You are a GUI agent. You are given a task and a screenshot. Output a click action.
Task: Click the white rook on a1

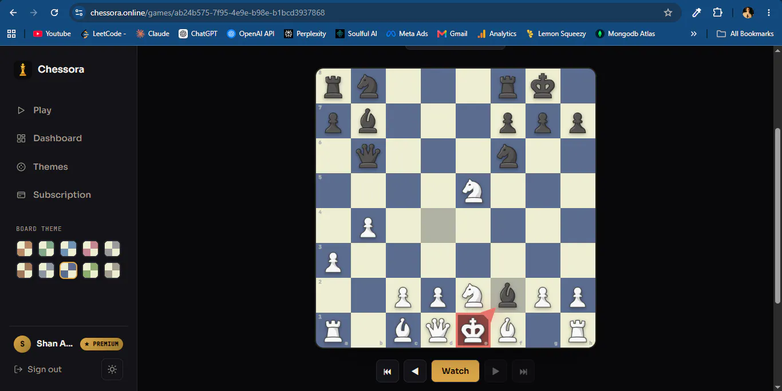(x=333, y=330)
